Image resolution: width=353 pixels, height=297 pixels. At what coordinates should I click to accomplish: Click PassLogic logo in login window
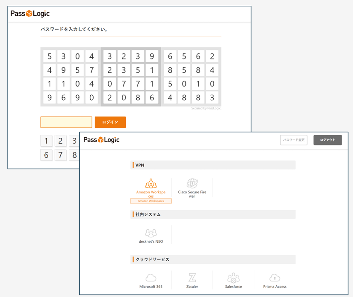[x=30, y=13]
